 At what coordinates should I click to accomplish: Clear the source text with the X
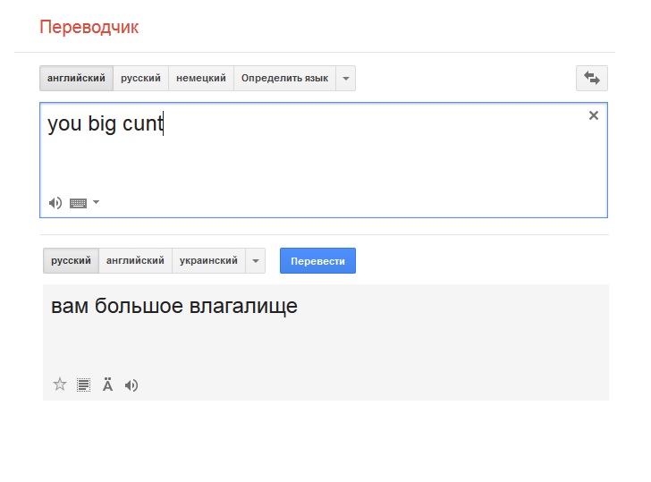(x=594, y=115)
